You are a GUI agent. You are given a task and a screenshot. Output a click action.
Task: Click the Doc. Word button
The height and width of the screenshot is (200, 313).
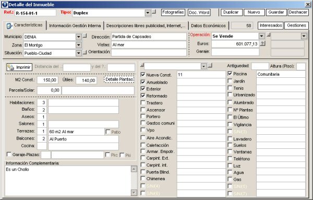pyautogui.click(x=199, y=13)
